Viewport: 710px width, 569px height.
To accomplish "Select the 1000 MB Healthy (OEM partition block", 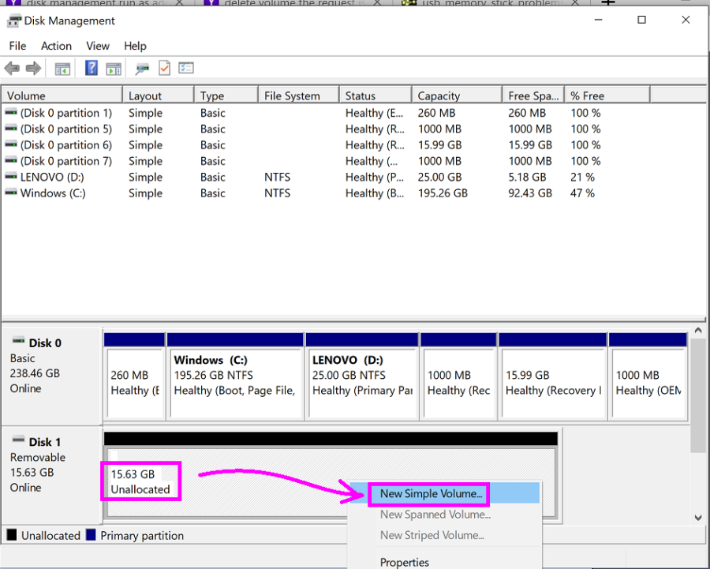I will [x=648, y=376].
